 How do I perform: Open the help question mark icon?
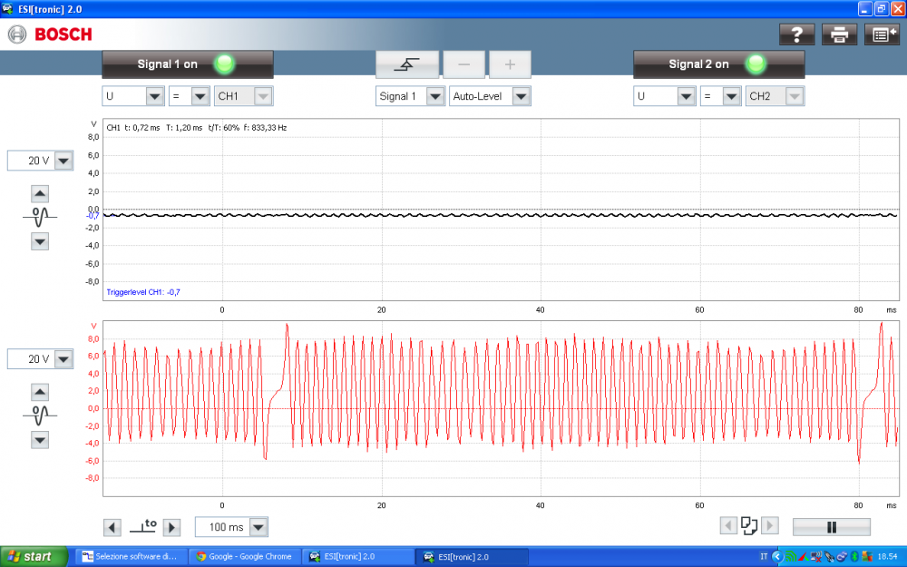coord(797,34)
